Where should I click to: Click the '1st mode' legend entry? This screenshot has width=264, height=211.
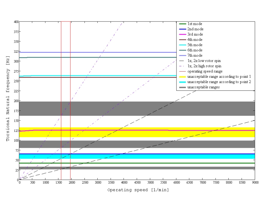coord(195,24)
